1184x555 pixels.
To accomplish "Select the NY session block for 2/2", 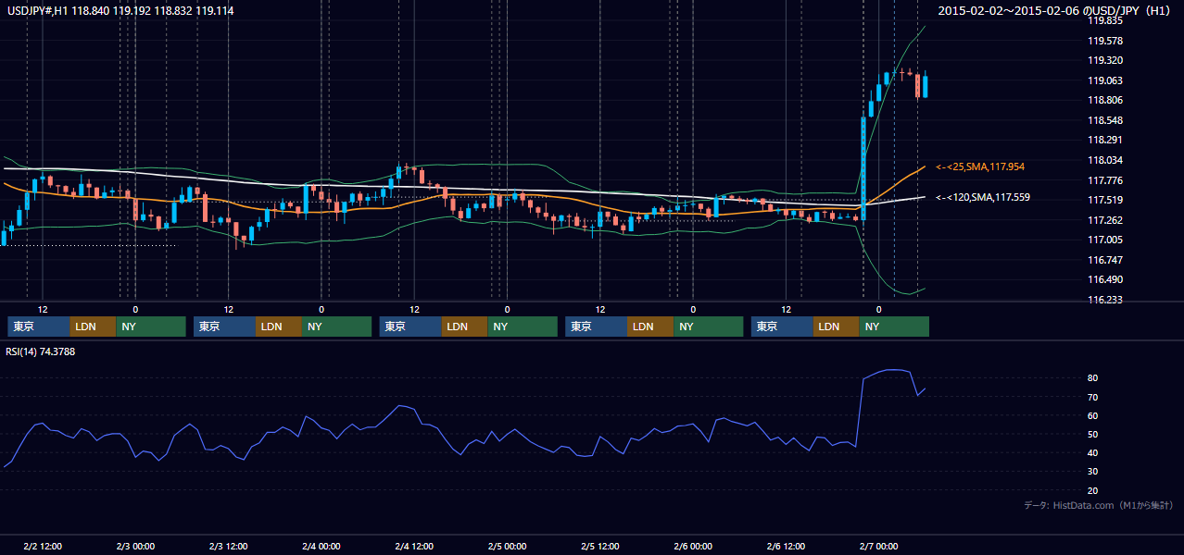I will pyautogui.click(x=151, y=327).
